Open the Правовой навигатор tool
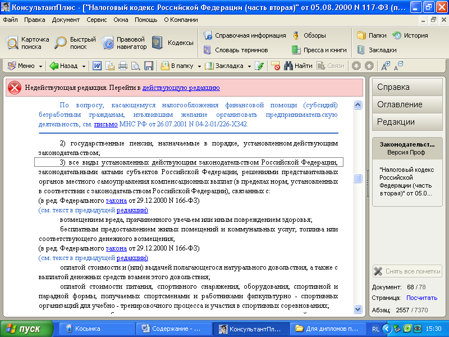Image resolution: width=449 pixels, height=337 pixels. click(124, 43)
